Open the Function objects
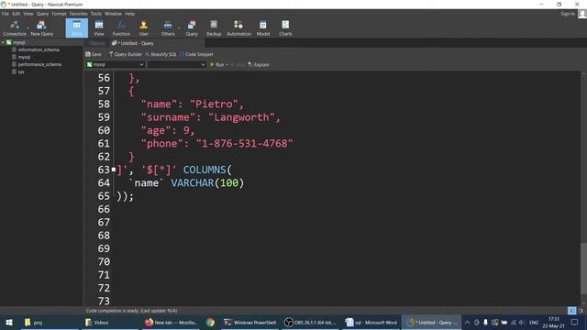Screen dimensions: 587x330 pyautogui.click(x=121, y=28)
